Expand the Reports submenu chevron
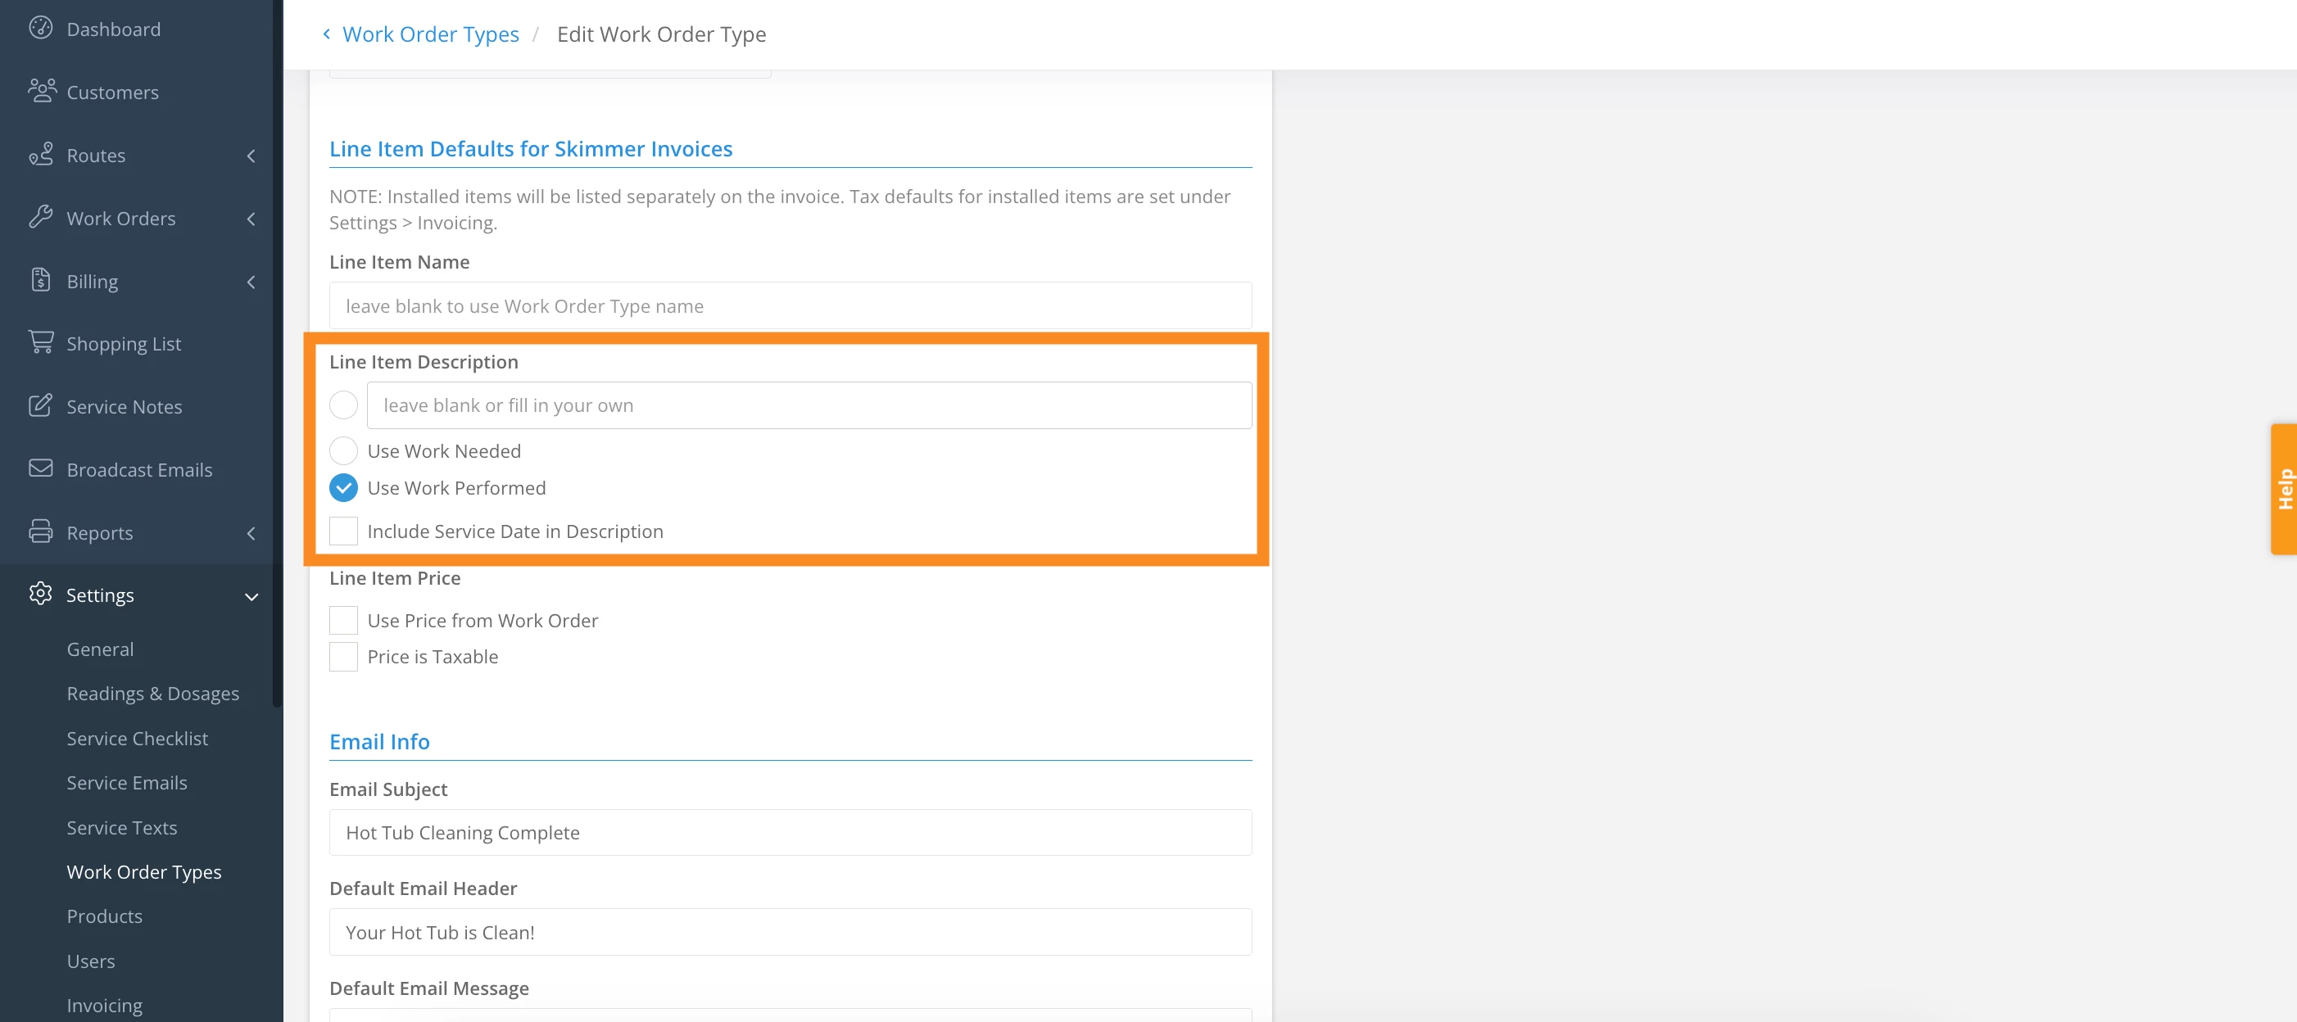Viewport: 2297px width, 1022px height. [251, 533]
